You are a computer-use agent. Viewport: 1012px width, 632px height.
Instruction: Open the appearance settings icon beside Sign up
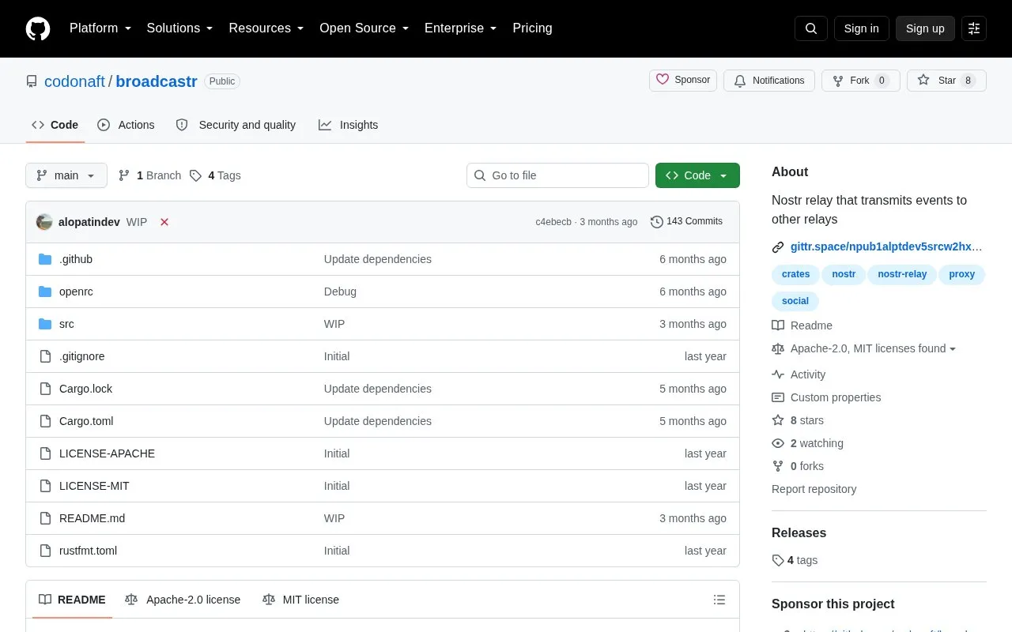click(974, 28)
